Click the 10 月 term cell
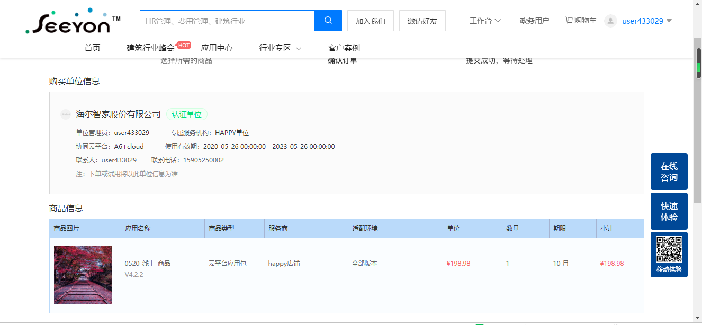The image size is (702, 325). click(561, 264)
